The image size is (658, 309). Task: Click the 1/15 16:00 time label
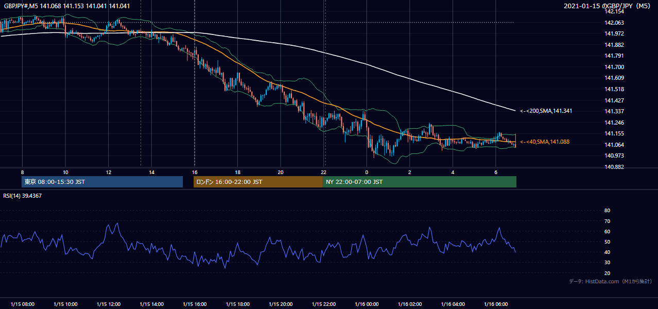(195, 304)
